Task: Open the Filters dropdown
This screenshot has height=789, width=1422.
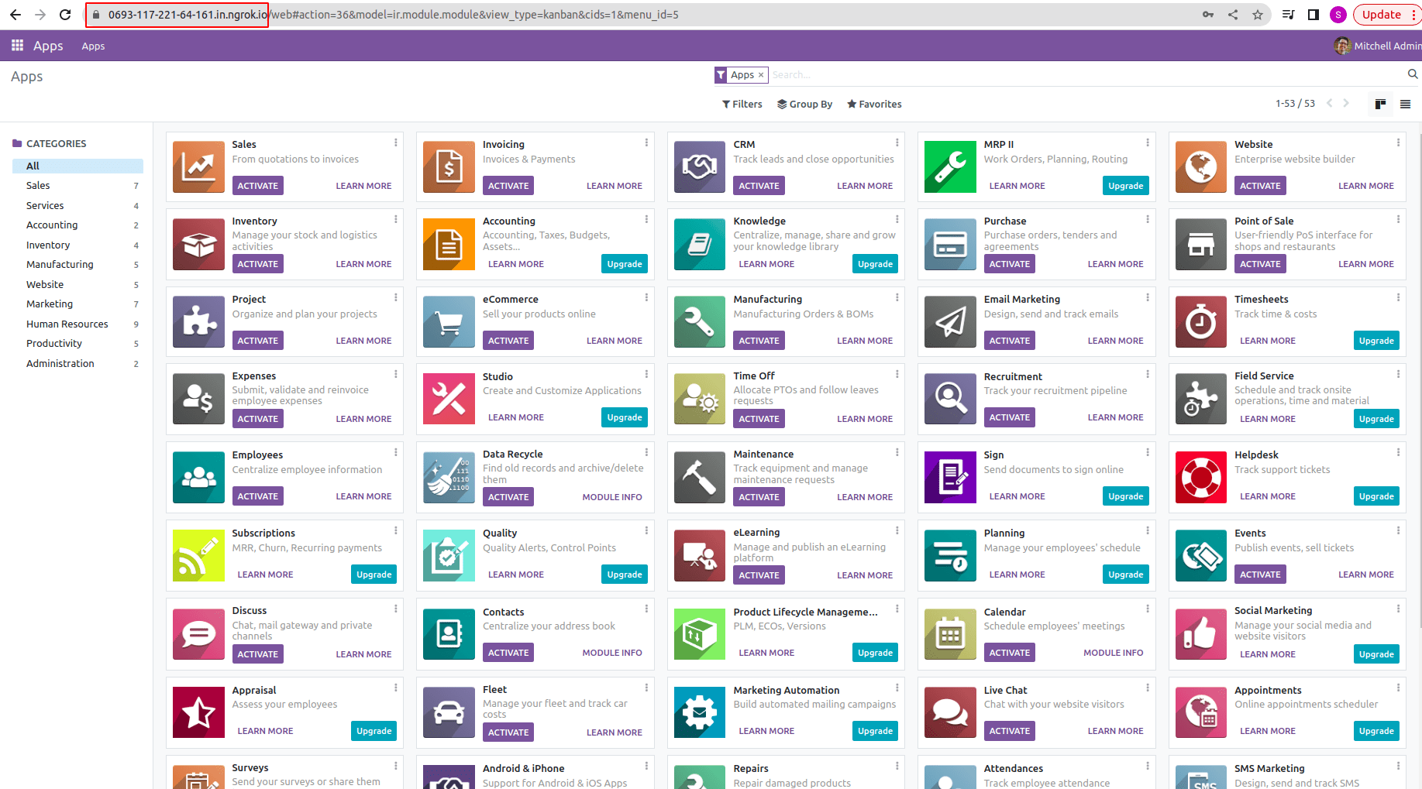Action: (742, 104)
